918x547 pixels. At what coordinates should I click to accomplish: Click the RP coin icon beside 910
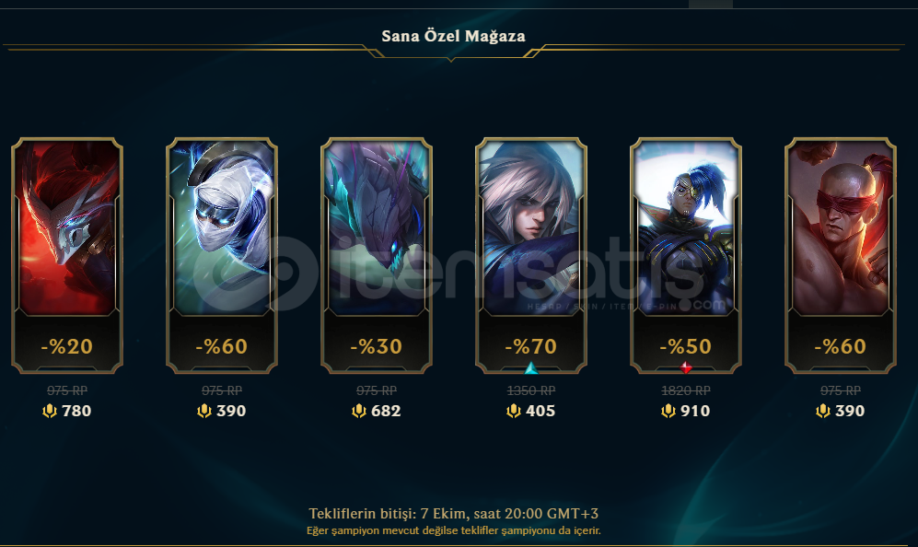click(x=668, y=411)
